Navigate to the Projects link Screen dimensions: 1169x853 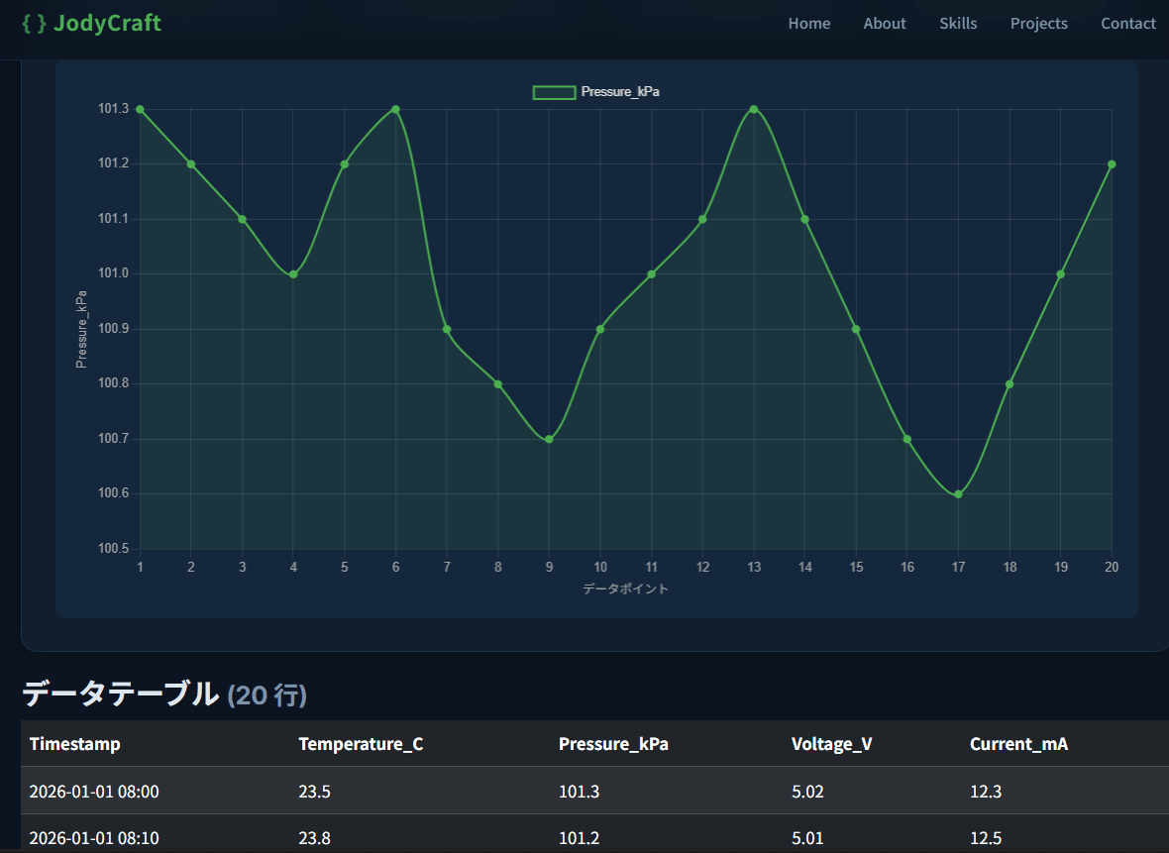[1038, 23]
